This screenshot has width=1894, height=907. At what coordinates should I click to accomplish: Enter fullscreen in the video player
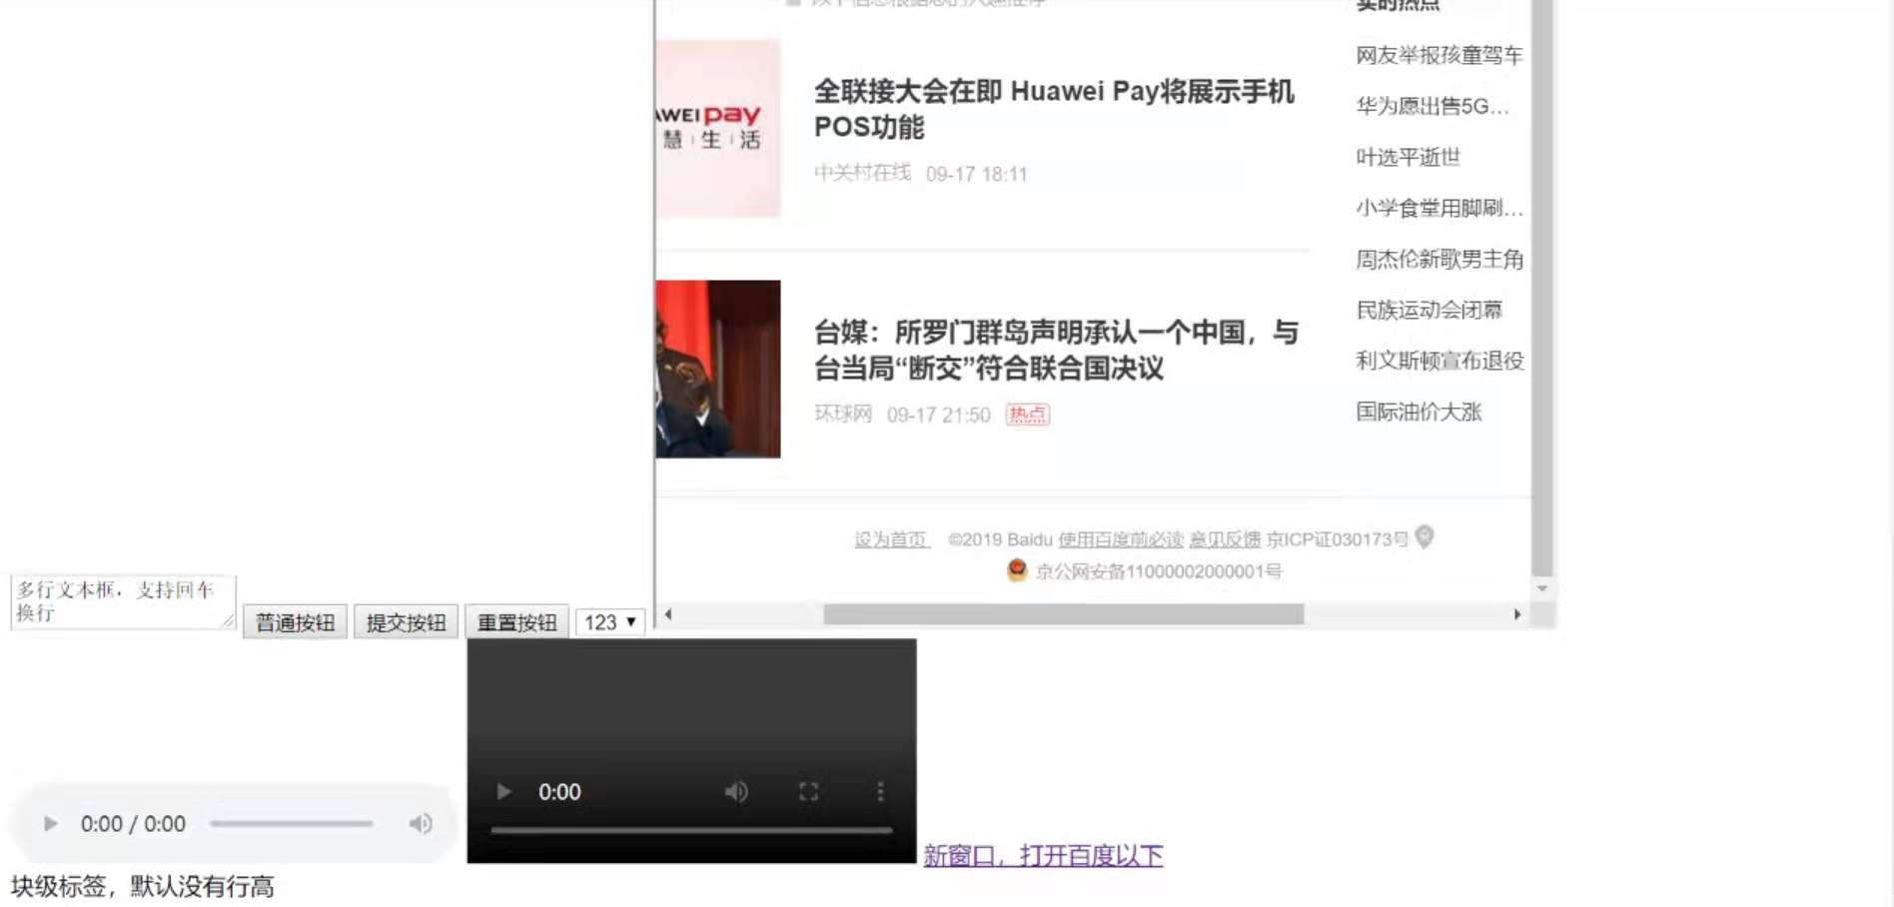click(809, 792)
